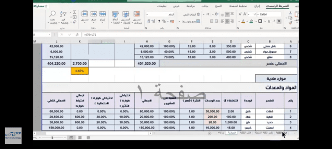Screen dimensions: 332x149
Task: Select the الموازنة sheet tab
Action: pyautogui.click(x=231, y=133)
